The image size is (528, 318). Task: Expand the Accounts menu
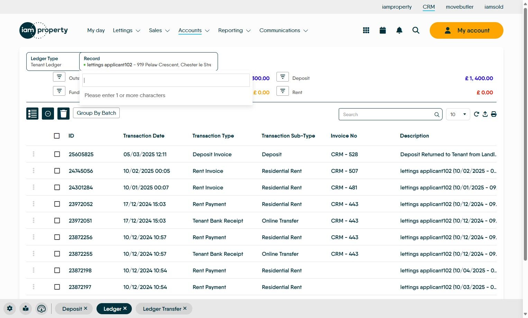tap(194, 30)
